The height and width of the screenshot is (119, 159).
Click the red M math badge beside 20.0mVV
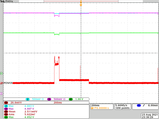pos(6,103)
